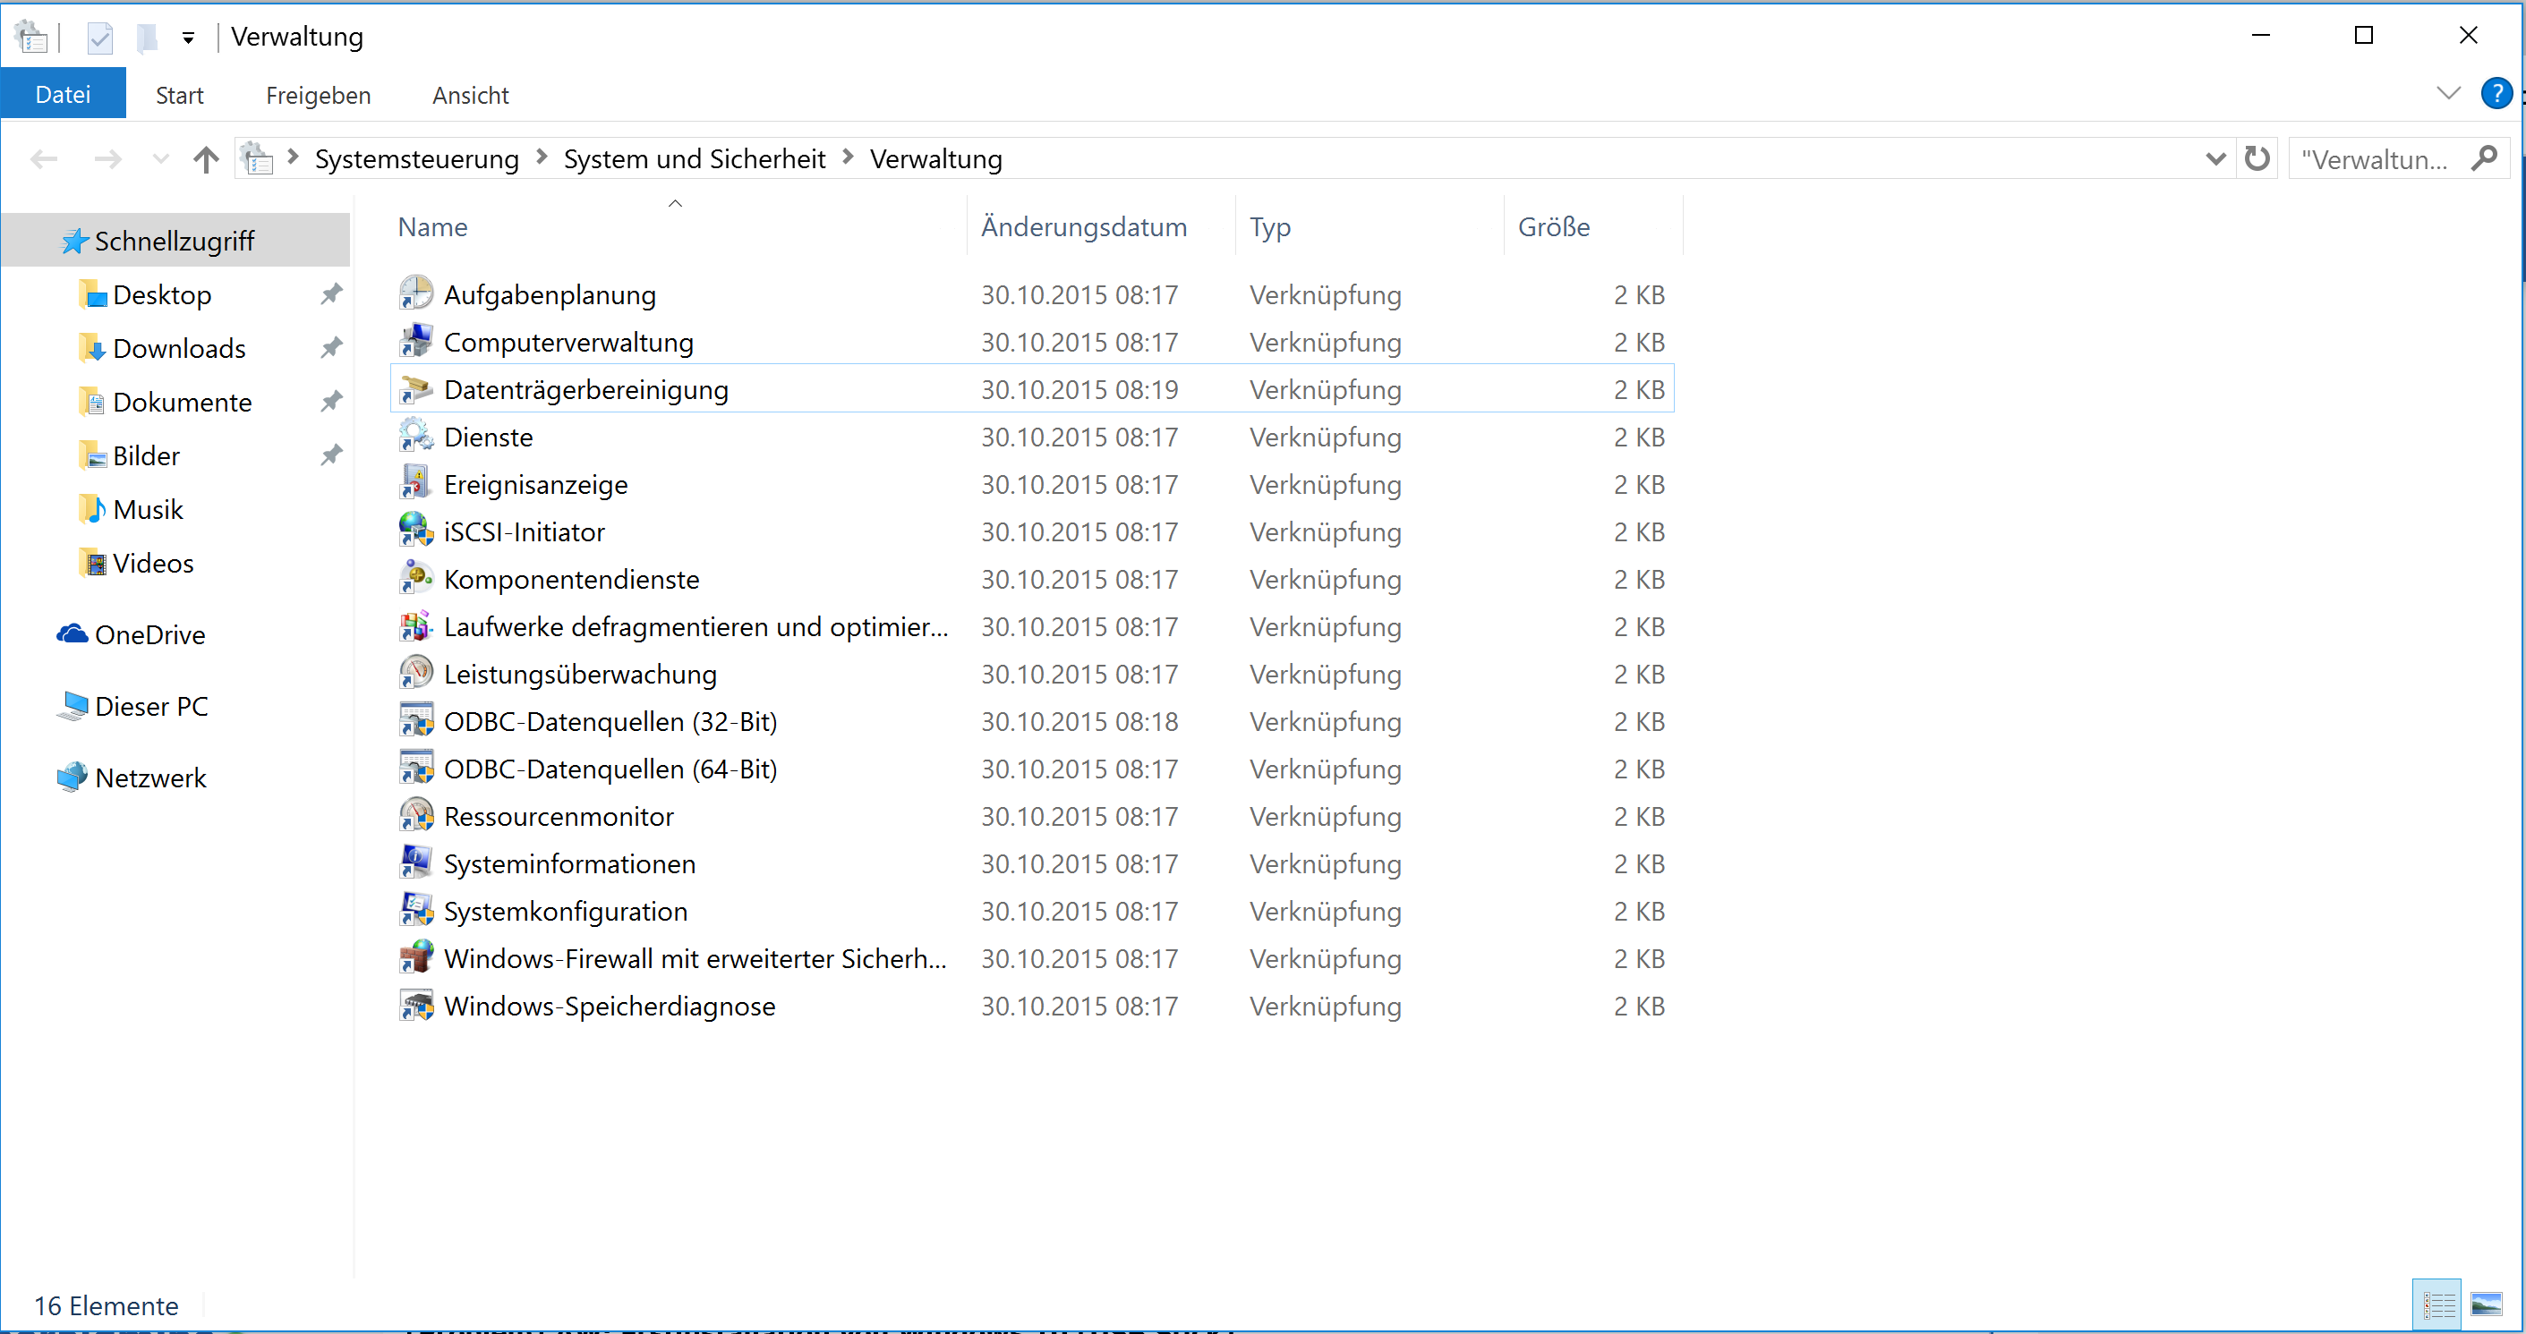The image size is (2526, 1334).
Task: Open the Datei menu tab
Action: (63, 94)
